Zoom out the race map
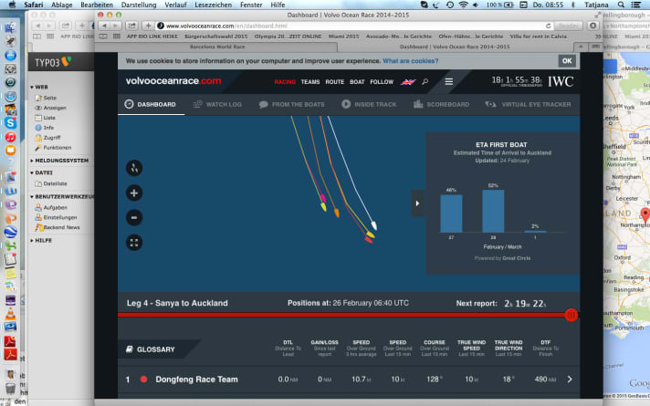The height and width of the screenshot is (406, 650). (x=134, y=217)
